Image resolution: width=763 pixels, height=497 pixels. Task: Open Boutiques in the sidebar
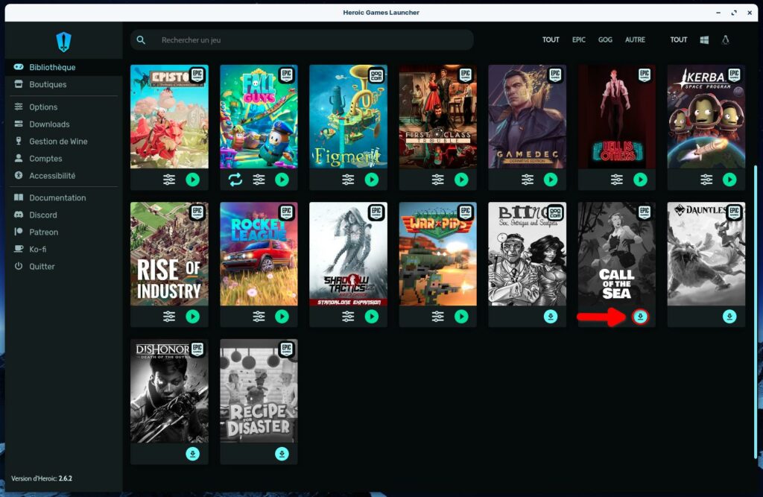click(x=48, y=85)
